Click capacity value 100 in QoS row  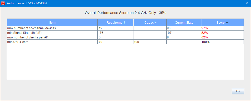[x=136, y=42]
